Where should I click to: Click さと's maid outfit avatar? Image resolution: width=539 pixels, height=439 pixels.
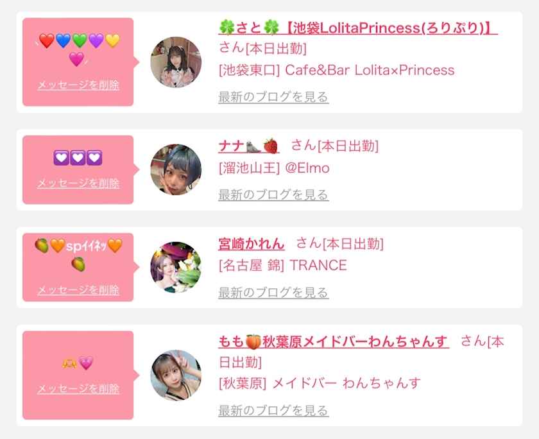(x=176, y=62)
